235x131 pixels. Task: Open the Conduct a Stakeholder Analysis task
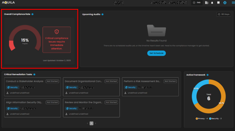coord(25,81)
